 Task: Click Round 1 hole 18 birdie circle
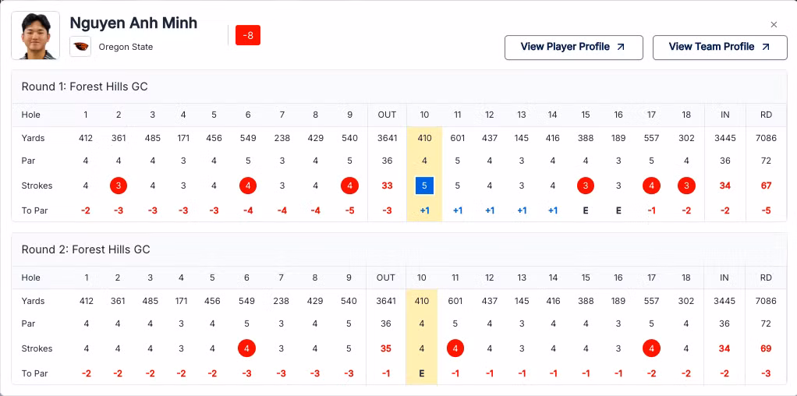686,186
